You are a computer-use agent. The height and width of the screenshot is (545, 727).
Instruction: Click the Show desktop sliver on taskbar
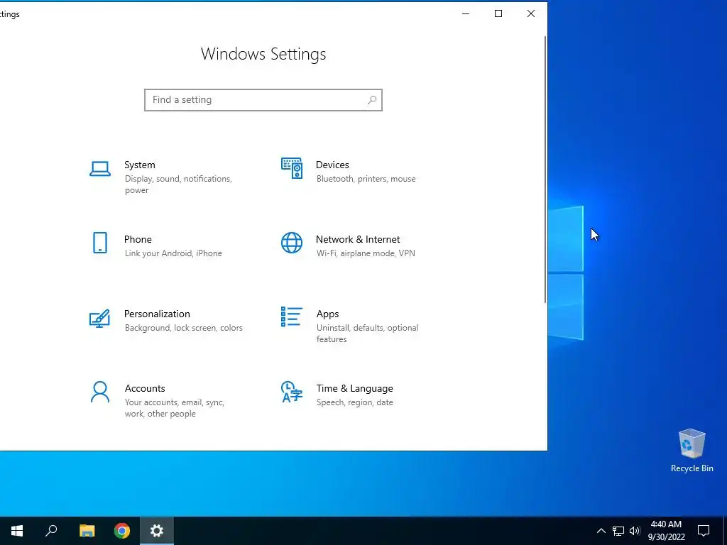(x=725, y=531)
